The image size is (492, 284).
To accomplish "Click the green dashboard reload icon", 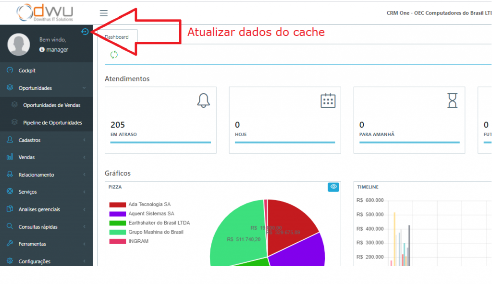I will tap(114, 55).
